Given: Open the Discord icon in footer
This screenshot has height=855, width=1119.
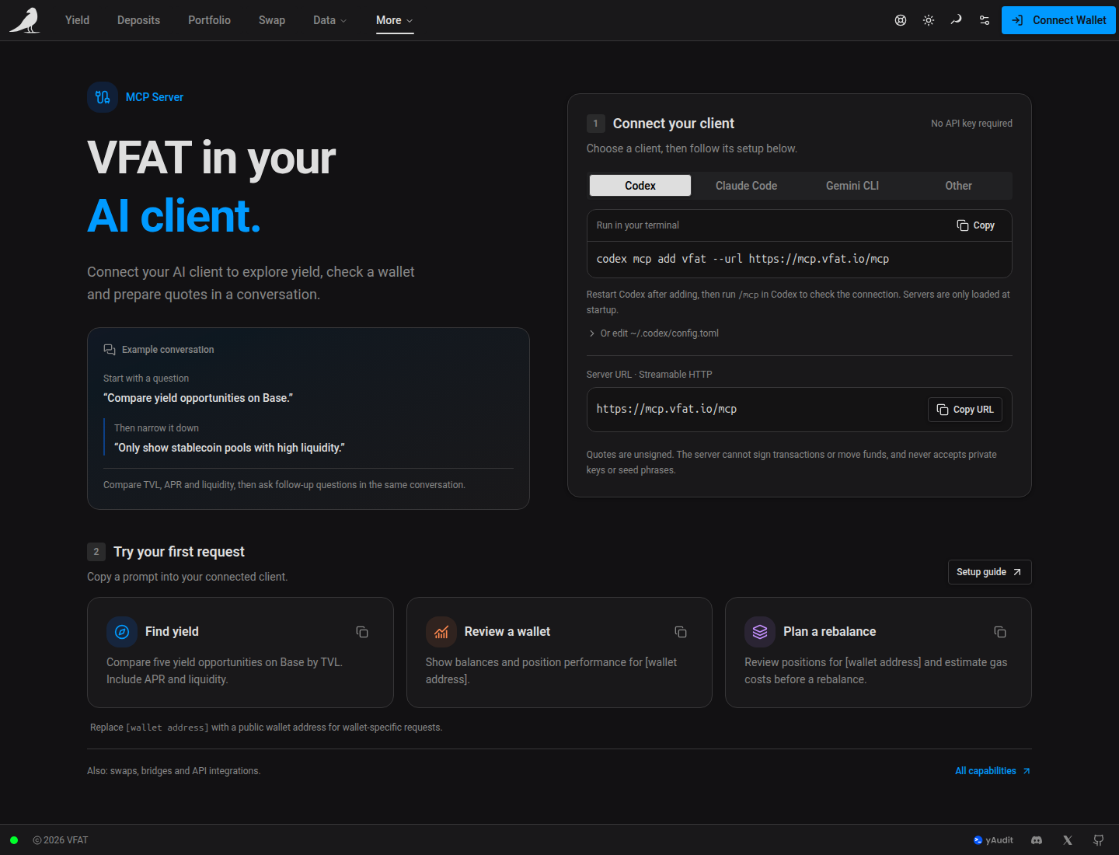Looking at the screenshot, I should click(x=1037, y=840).
